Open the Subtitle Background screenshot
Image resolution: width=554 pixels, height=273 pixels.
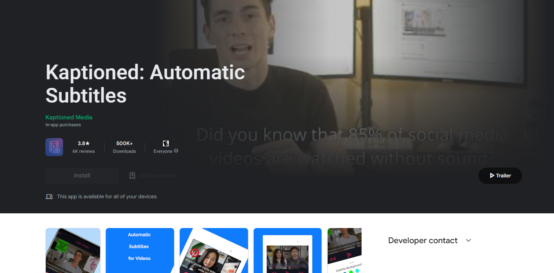(344, 251)
